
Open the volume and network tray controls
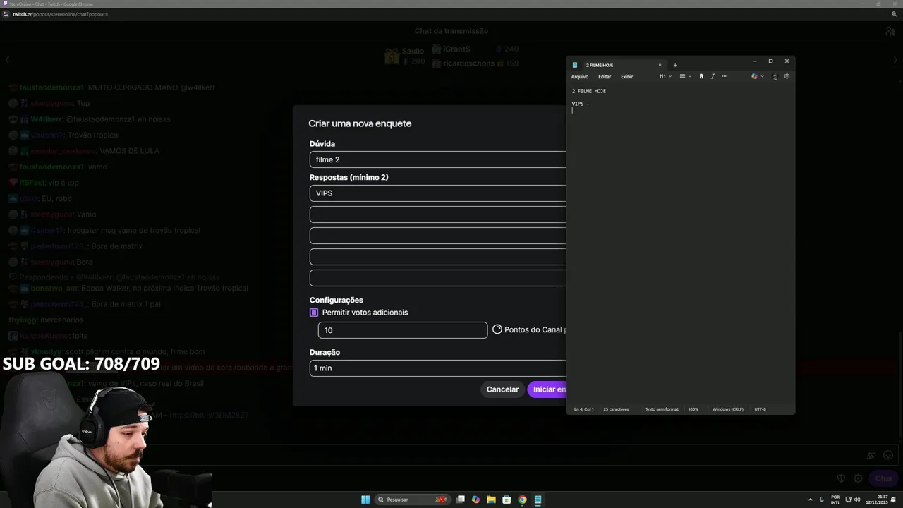[x=852, y=500]
